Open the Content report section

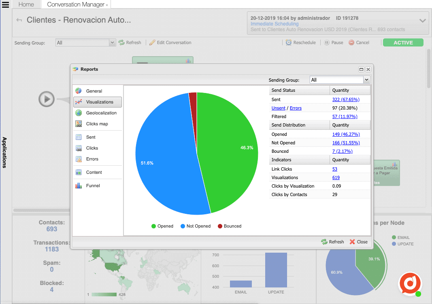[x=96, y=173]
